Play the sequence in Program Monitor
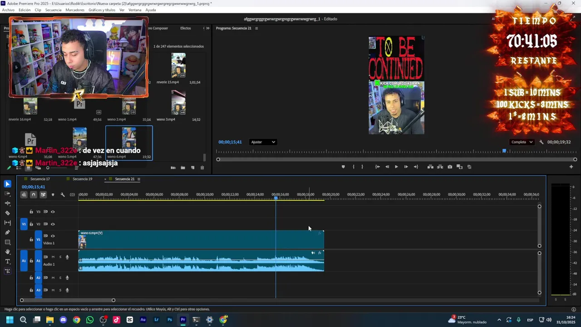Image resolution: width=581 pixels, height=327 pixels. (396, 167)
